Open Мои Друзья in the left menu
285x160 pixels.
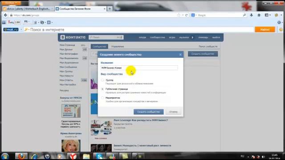pos(66,49)
